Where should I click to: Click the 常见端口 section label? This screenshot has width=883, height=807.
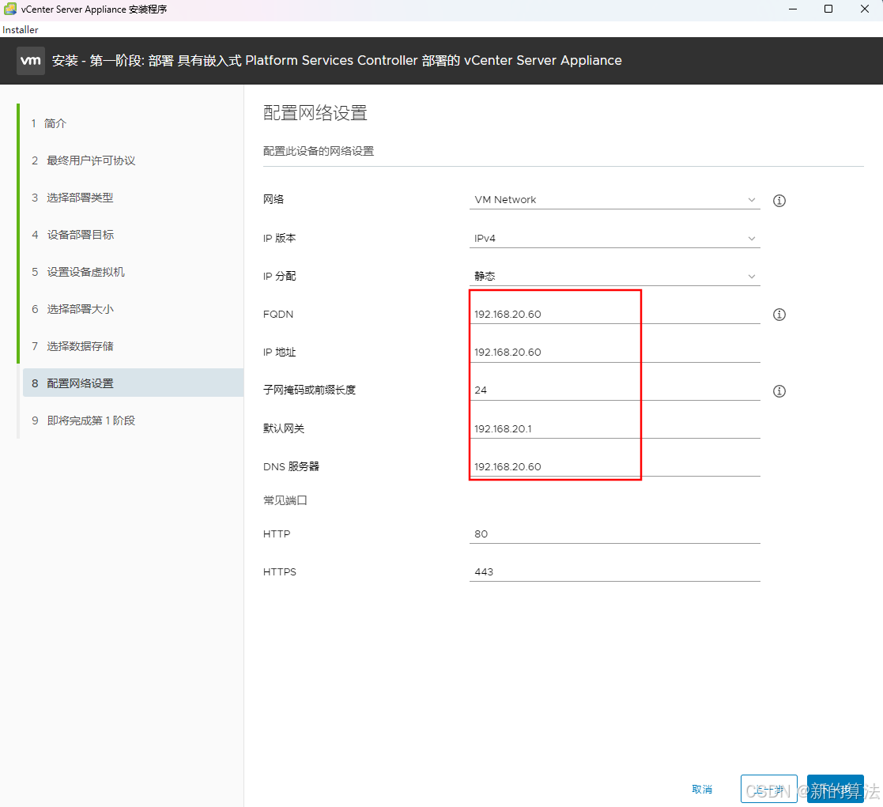[x=285, y=500]
